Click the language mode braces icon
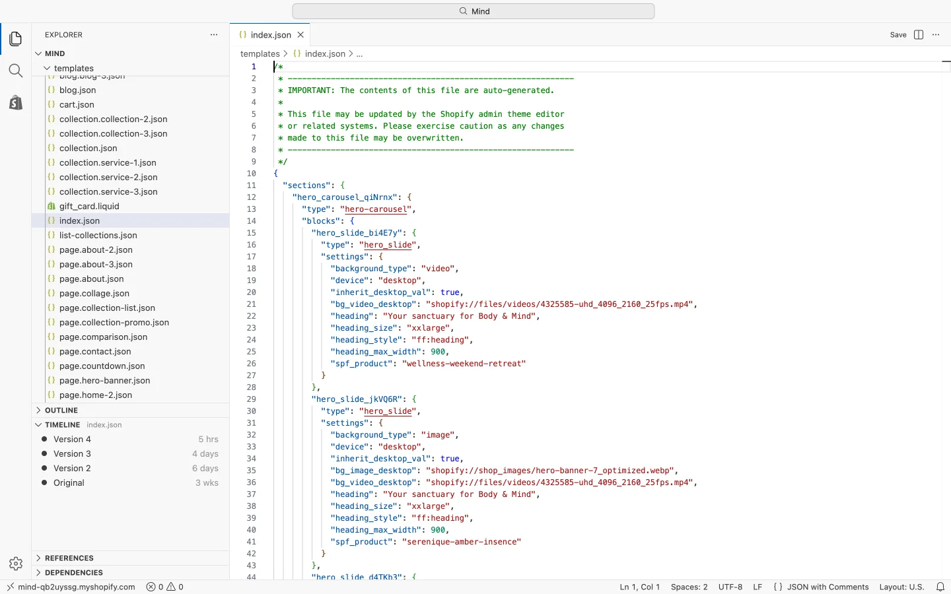The image size is (951, 594). (778, 587)
